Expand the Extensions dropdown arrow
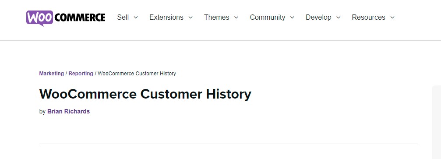Image resolution: width=441 pixels, height=159 pixels. click(191, 18)
